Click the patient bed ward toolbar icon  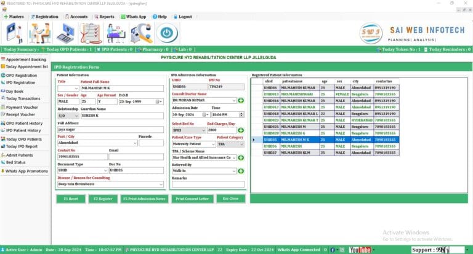116,33
